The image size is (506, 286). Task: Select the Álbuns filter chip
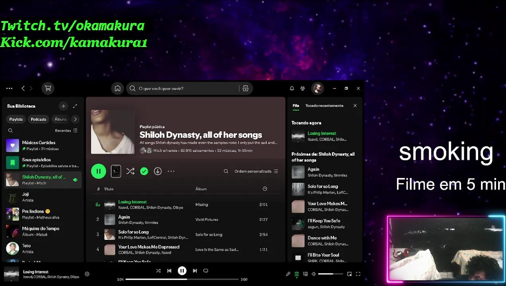click(60, 119)
